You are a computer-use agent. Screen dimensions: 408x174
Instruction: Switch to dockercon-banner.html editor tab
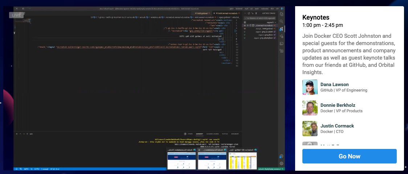[x=227, y=13]
